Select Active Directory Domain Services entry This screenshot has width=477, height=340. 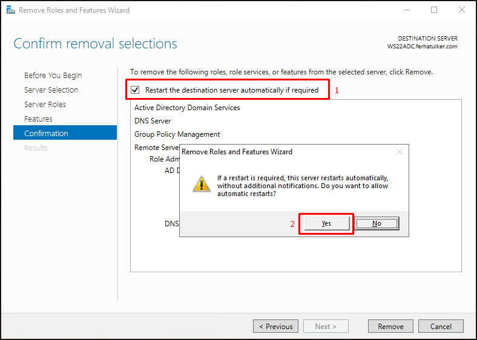tap(187, 108)
